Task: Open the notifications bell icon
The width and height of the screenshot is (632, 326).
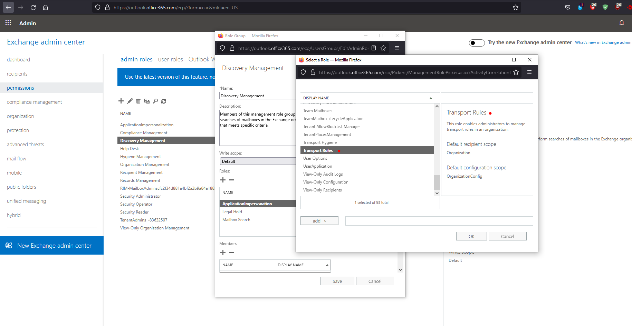Action: tap(621, 23)
